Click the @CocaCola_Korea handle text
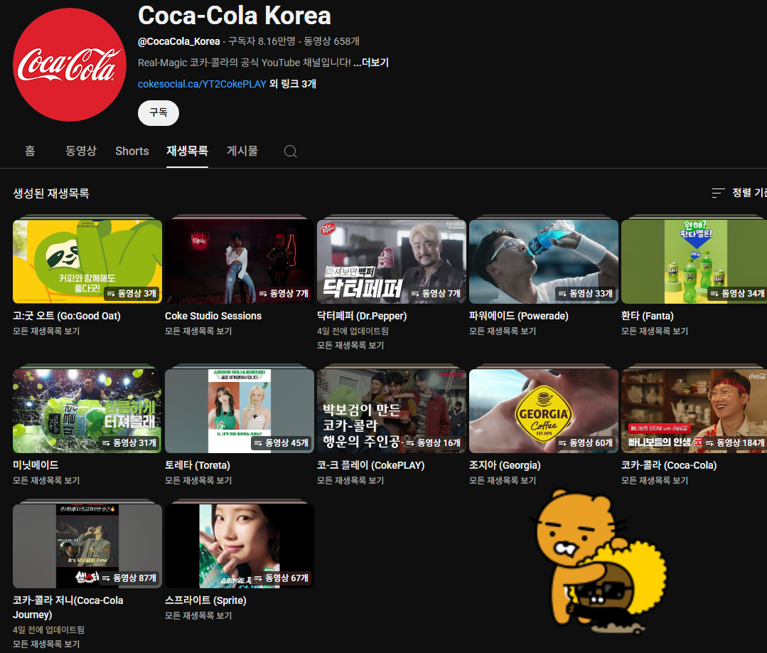Screen dimensions: 767x653 click(x=178, y=41)
